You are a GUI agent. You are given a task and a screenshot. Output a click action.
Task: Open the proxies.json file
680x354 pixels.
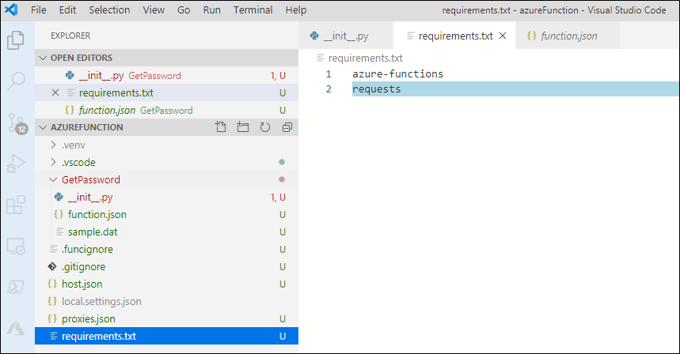point(166,318)
